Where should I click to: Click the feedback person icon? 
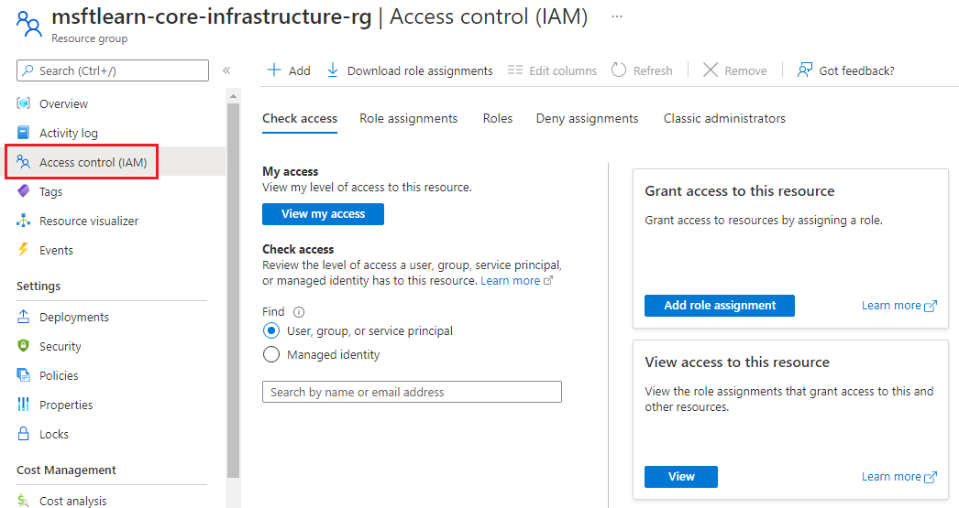tap(805, 70)
